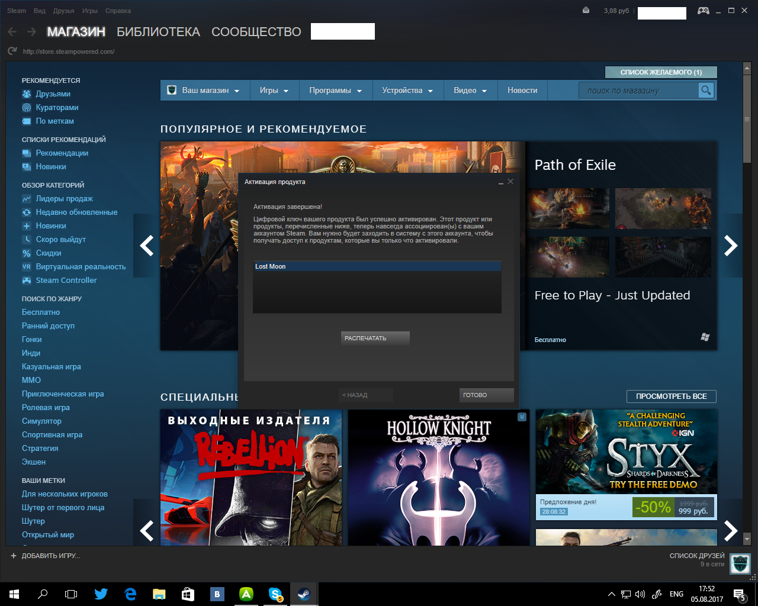The height and width of the screenshot is (606, 758).
Task: Click the store search magnifier icon
Action: tap(705, 90)
